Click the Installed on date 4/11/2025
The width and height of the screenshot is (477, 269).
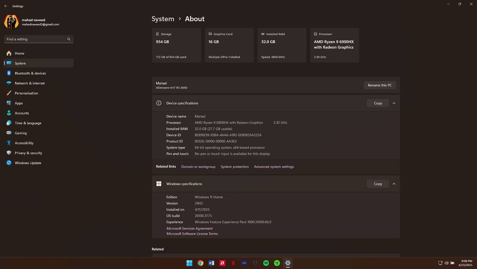(202, 209)
